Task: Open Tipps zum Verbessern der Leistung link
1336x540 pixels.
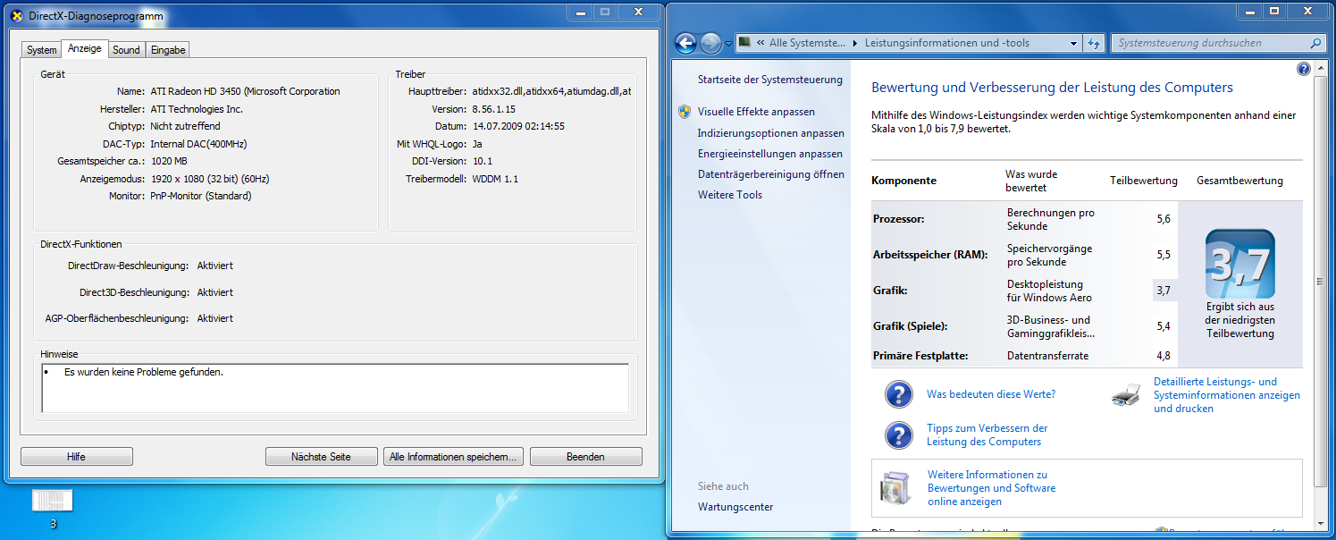Action: [987, 435]
